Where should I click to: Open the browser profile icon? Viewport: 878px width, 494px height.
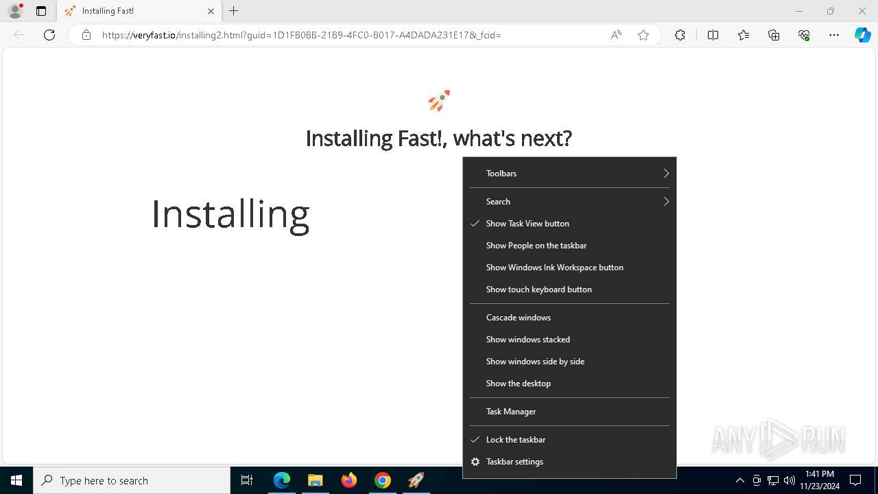15,11
